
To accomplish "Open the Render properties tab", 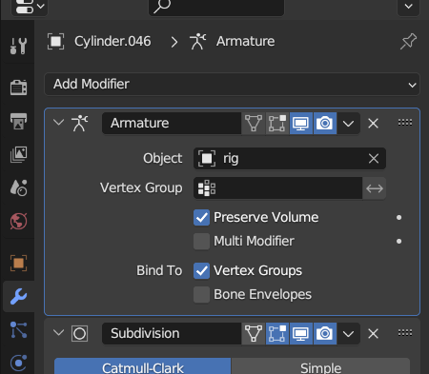I will click(18, 88).
